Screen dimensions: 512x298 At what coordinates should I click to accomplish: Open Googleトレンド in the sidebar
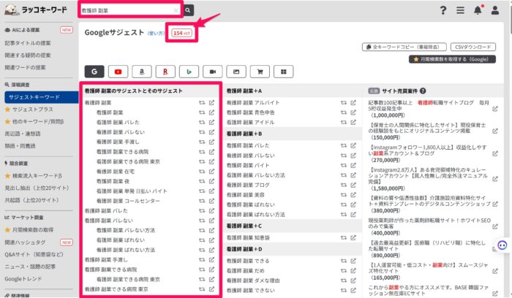pyautogui.click(x=23, y=279)
